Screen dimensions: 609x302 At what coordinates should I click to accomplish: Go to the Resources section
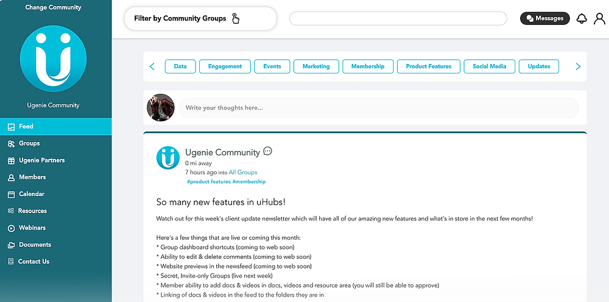coord(55,211)
